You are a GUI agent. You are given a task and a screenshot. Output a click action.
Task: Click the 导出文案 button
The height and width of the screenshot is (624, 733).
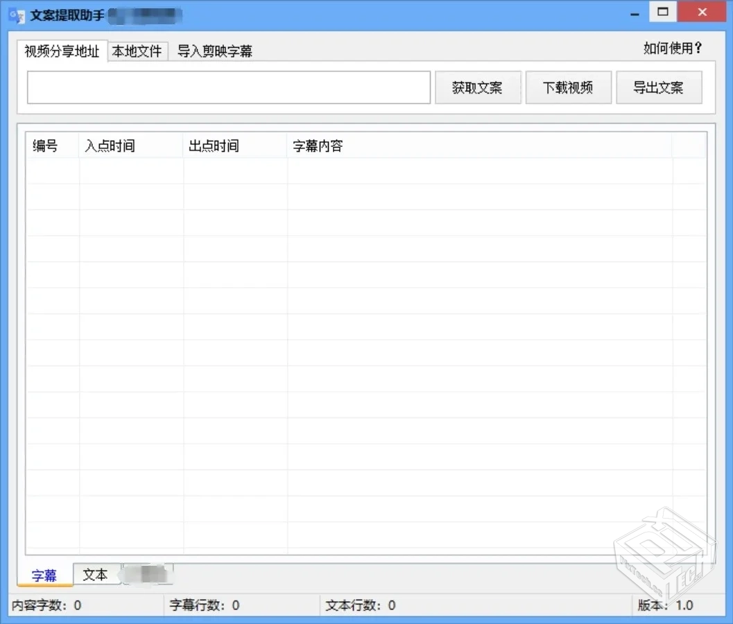click(x=659, y=87)
